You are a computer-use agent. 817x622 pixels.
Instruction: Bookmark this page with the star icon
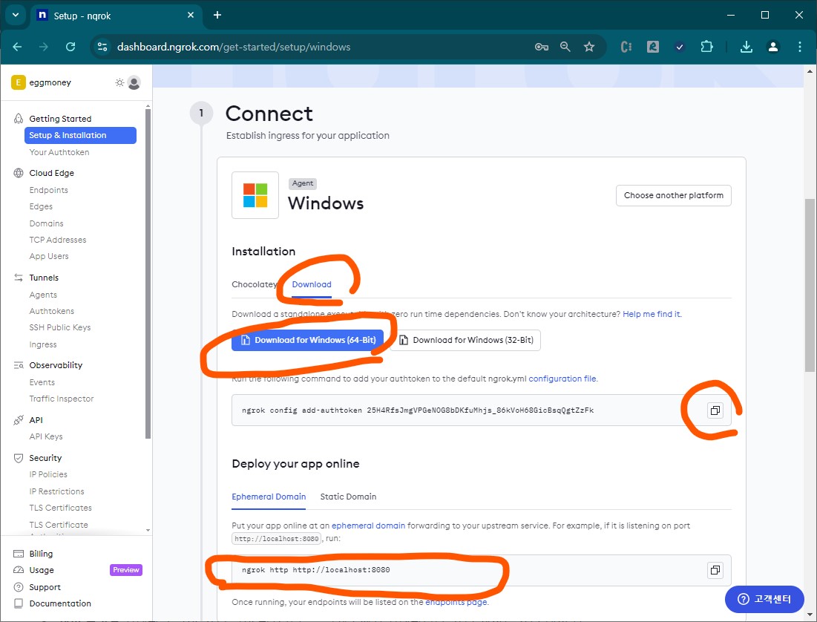(589, 47)
